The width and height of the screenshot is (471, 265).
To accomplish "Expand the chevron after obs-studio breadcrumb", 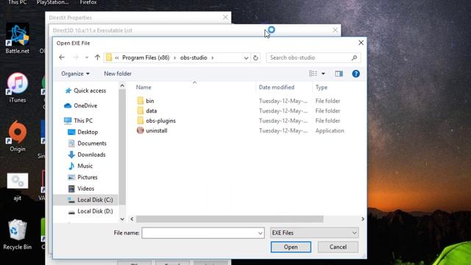I will (x=213, y=57).
